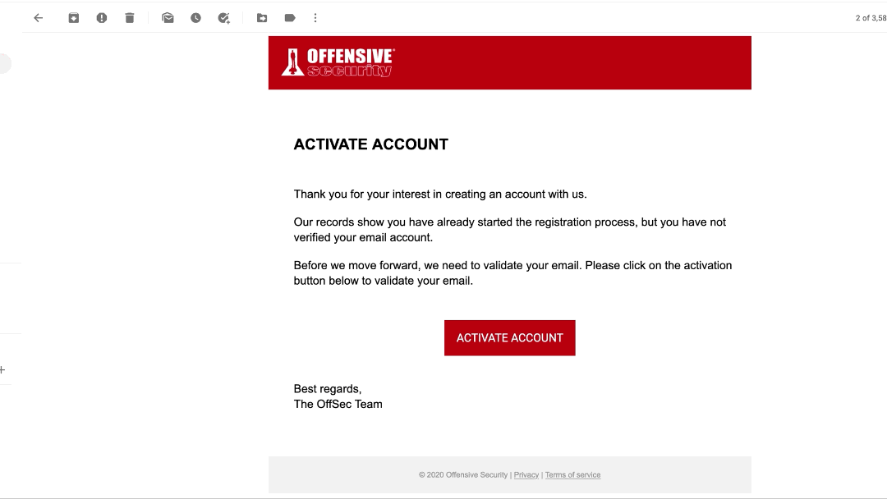
Task: Open the Terms of service link
Action: (x=572, y=475)
